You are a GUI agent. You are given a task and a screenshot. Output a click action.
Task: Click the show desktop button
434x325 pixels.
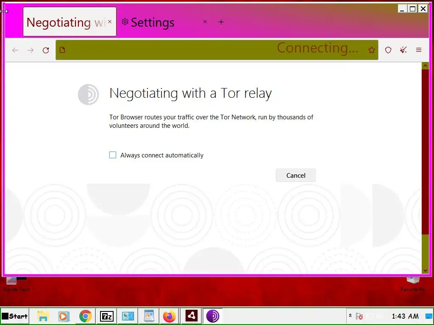coord(429,316)
